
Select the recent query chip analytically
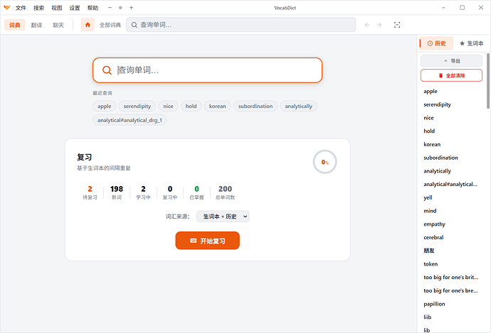coord(298,107)
